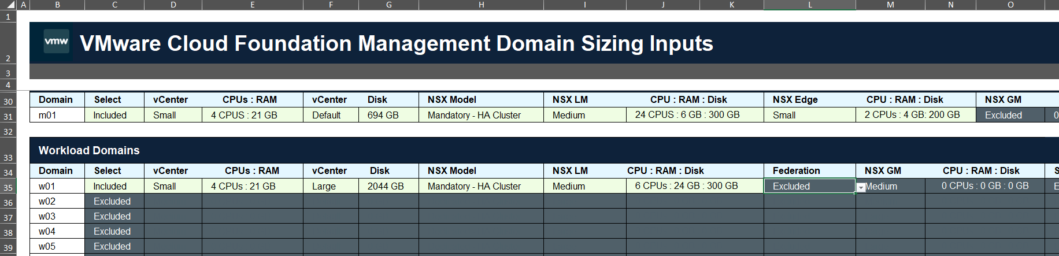Click the w04 domain cell
Screen dimensions: 1059x256
pos(57,231)
